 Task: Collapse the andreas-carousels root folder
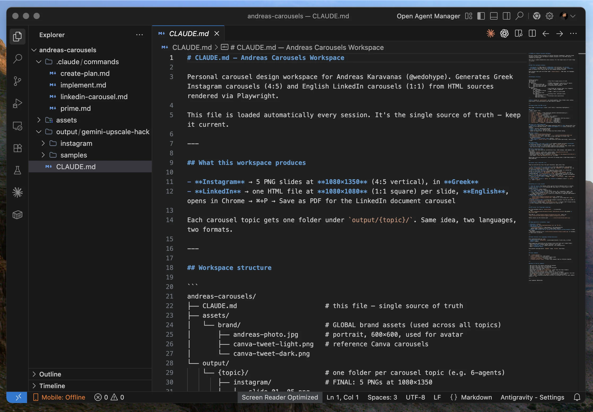tap(34, 50)
